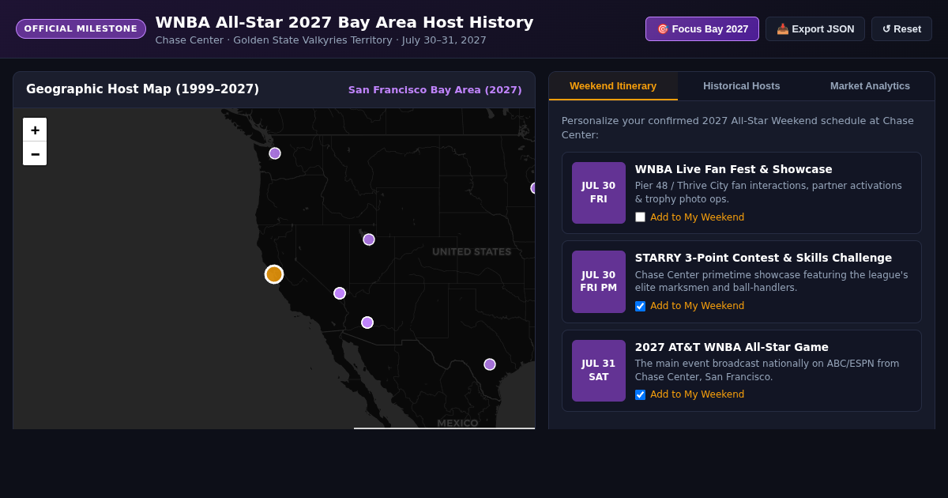Export data with the Export JSON button

[x=815, y=29]
